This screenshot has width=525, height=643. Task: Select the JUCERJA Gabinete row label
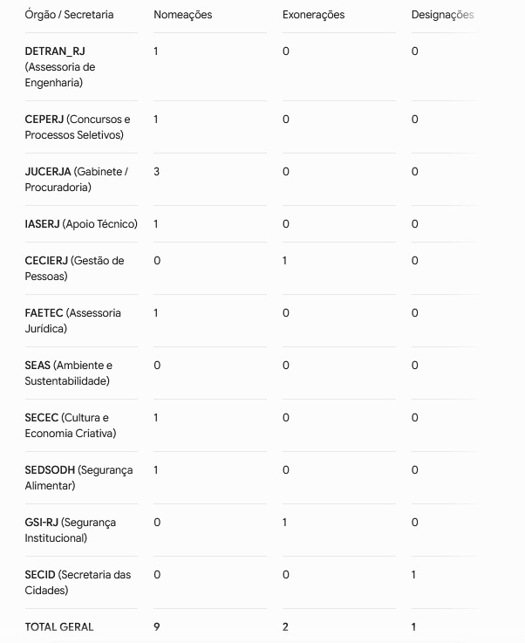[x=76, y=179]
